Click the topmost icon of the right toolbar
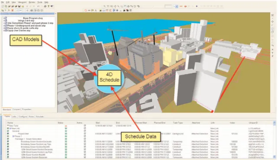 272,15
